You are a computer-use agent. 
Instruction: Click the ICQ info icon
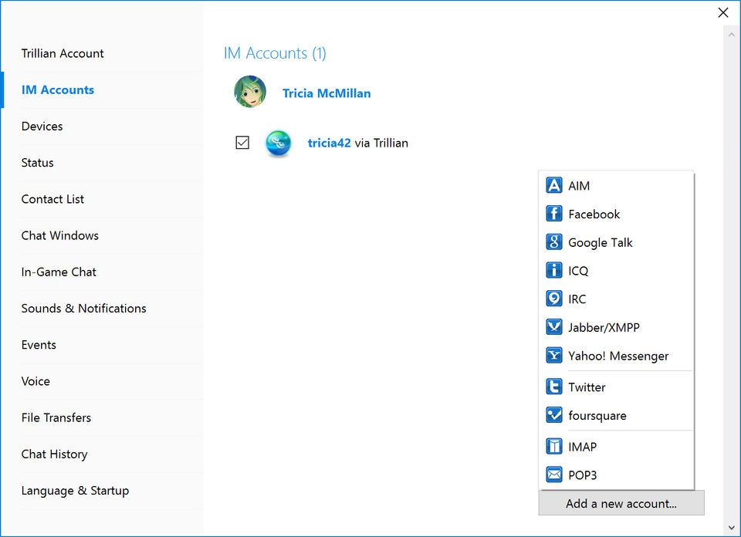tap(554, 271)
